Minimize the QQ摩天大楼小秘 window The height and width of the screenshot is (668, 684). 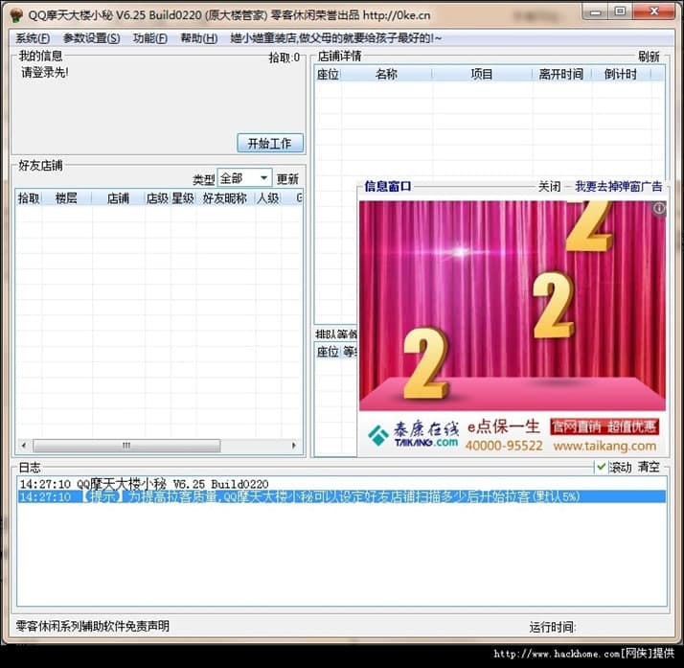coord(595,12)
